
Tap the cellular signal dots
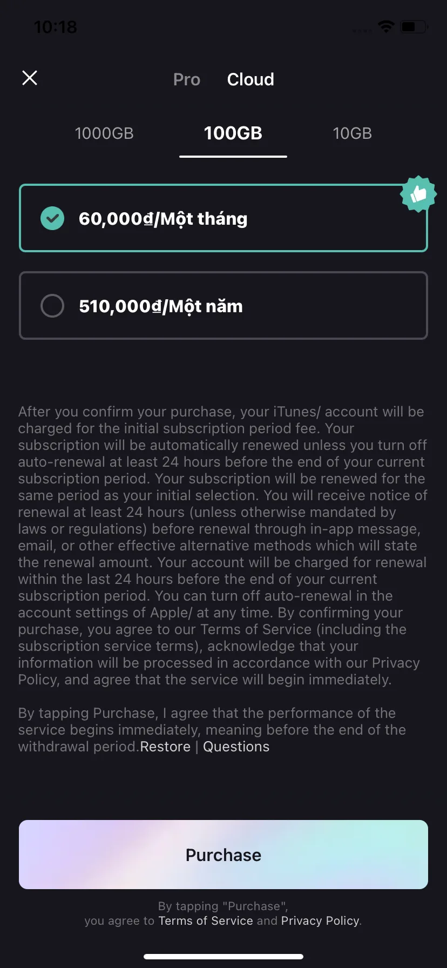tap(362, 30)
